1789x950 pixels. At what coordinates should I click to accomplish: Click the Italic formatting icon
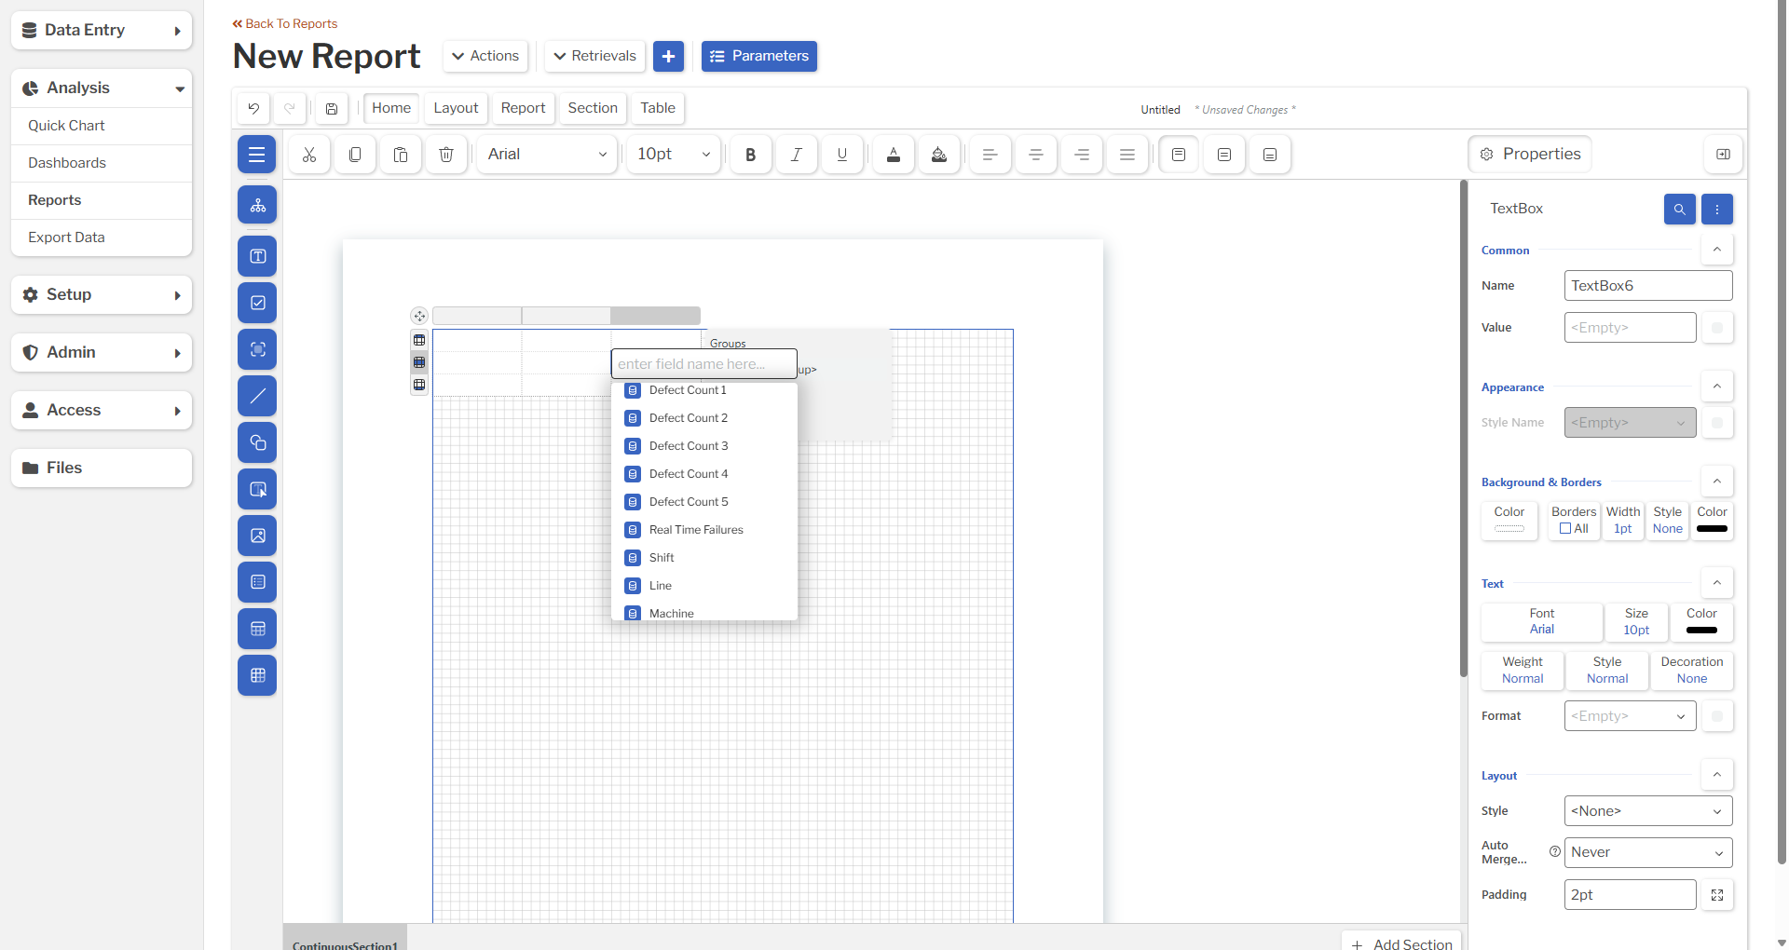point(796,155)
